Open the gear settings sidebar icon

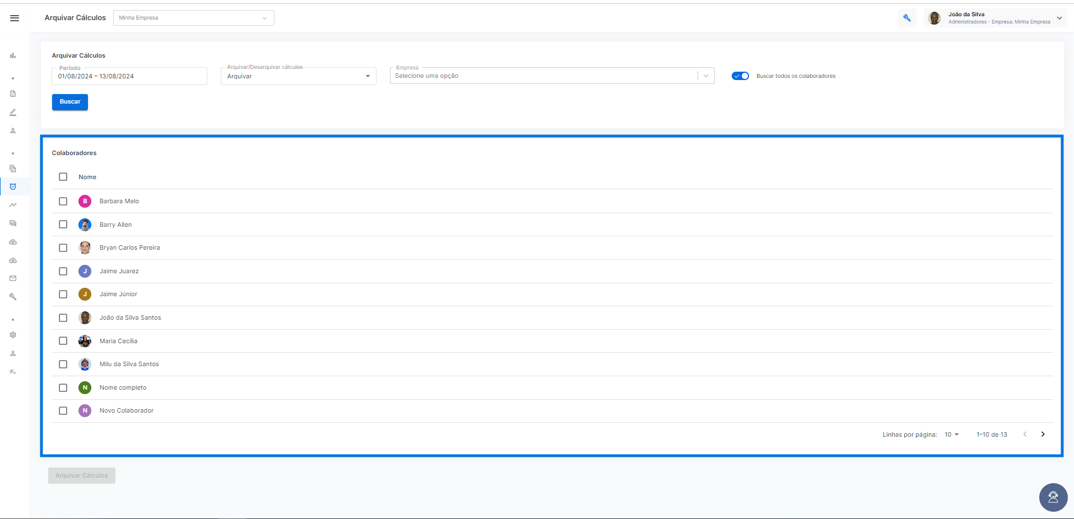pyautogui.click(x=13, y=335)
